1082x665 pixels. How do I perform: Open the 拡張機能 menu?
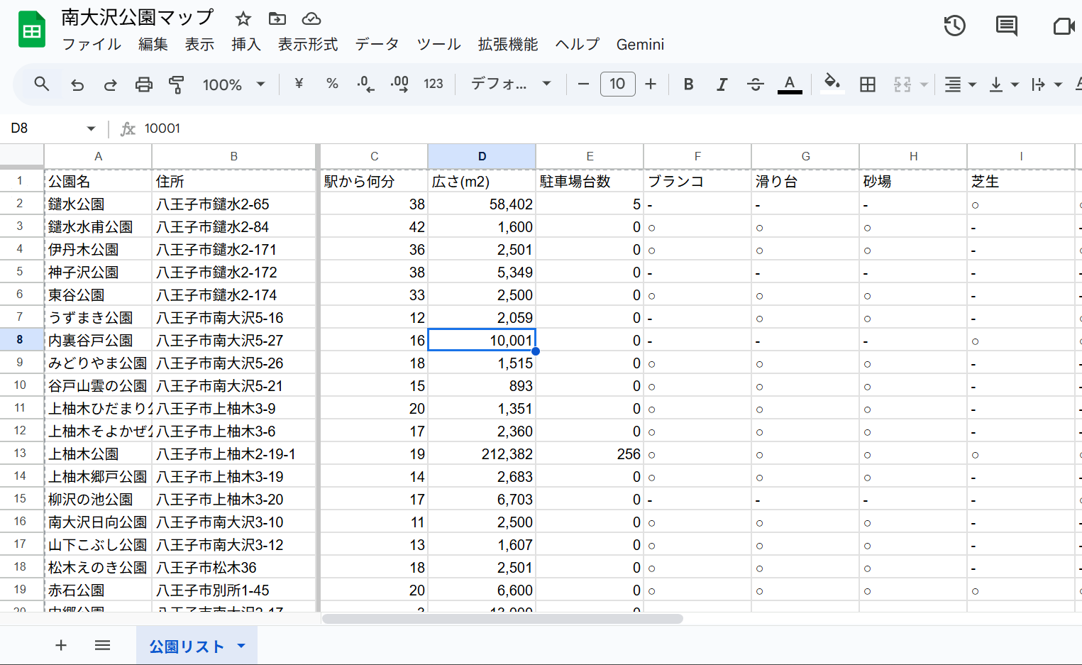click(x=508, y=44)
